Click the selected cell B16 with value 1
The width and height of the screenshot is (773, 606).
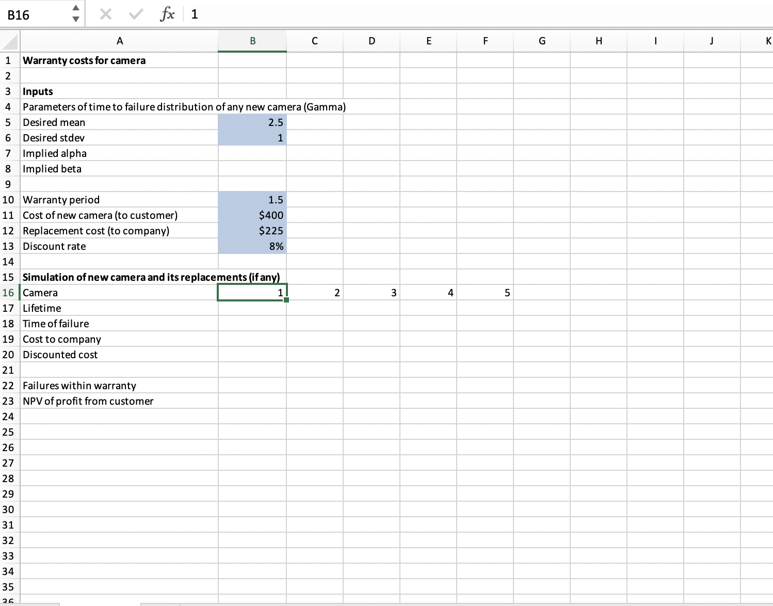[x=252, y=293]
